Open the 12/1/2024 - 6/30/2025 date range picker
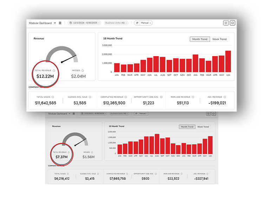 [85, 23]
